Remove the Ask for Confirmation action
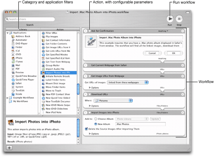214x157 pixels. 183,31
